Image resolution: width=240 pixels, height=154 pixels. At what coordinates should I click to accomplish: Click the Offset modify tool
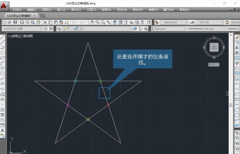click(237, 53)
